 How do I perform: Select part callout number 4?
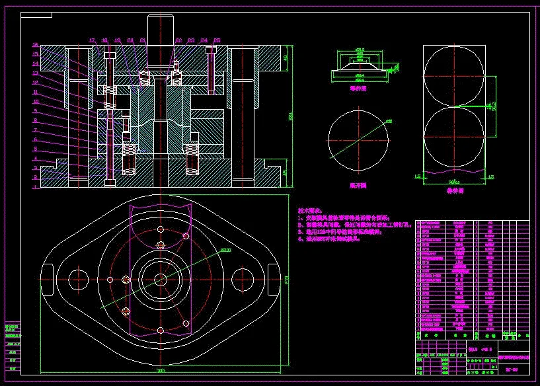click(35, 159)
